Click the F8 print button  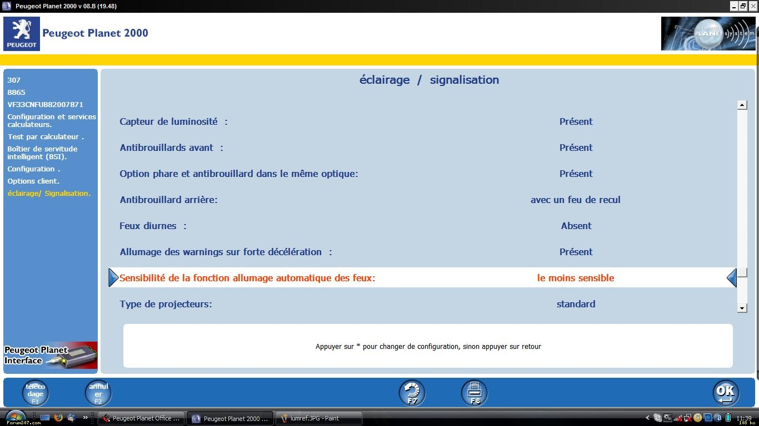[x=474, y=393]
